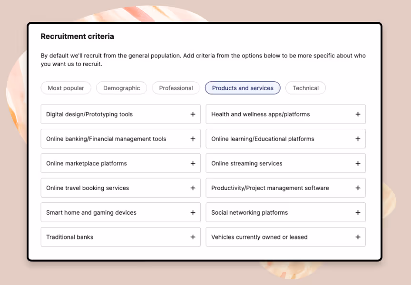This screenshot has width=411, height=285.
Task: Expand Health and wellness apps/platforms
Action: point(358,114)
